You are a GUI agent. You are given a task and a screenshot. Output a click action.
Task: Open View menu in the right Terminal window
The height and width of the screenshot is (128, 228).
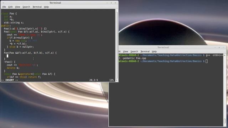[x=125, y=51]
